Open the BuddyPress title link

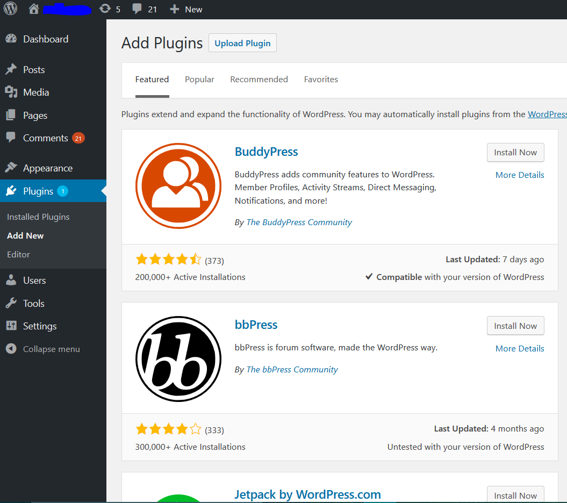click(x=266, y=152)
